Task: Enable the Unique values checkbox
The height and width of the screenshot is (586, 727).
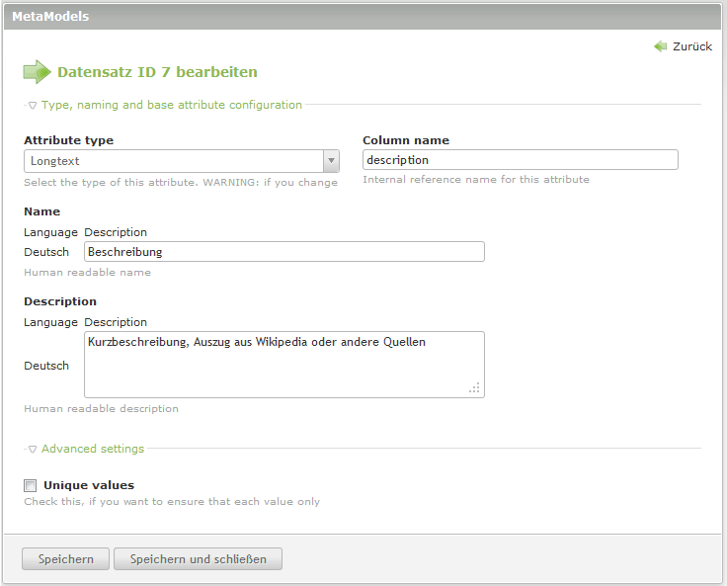Action: click(31, 485)
